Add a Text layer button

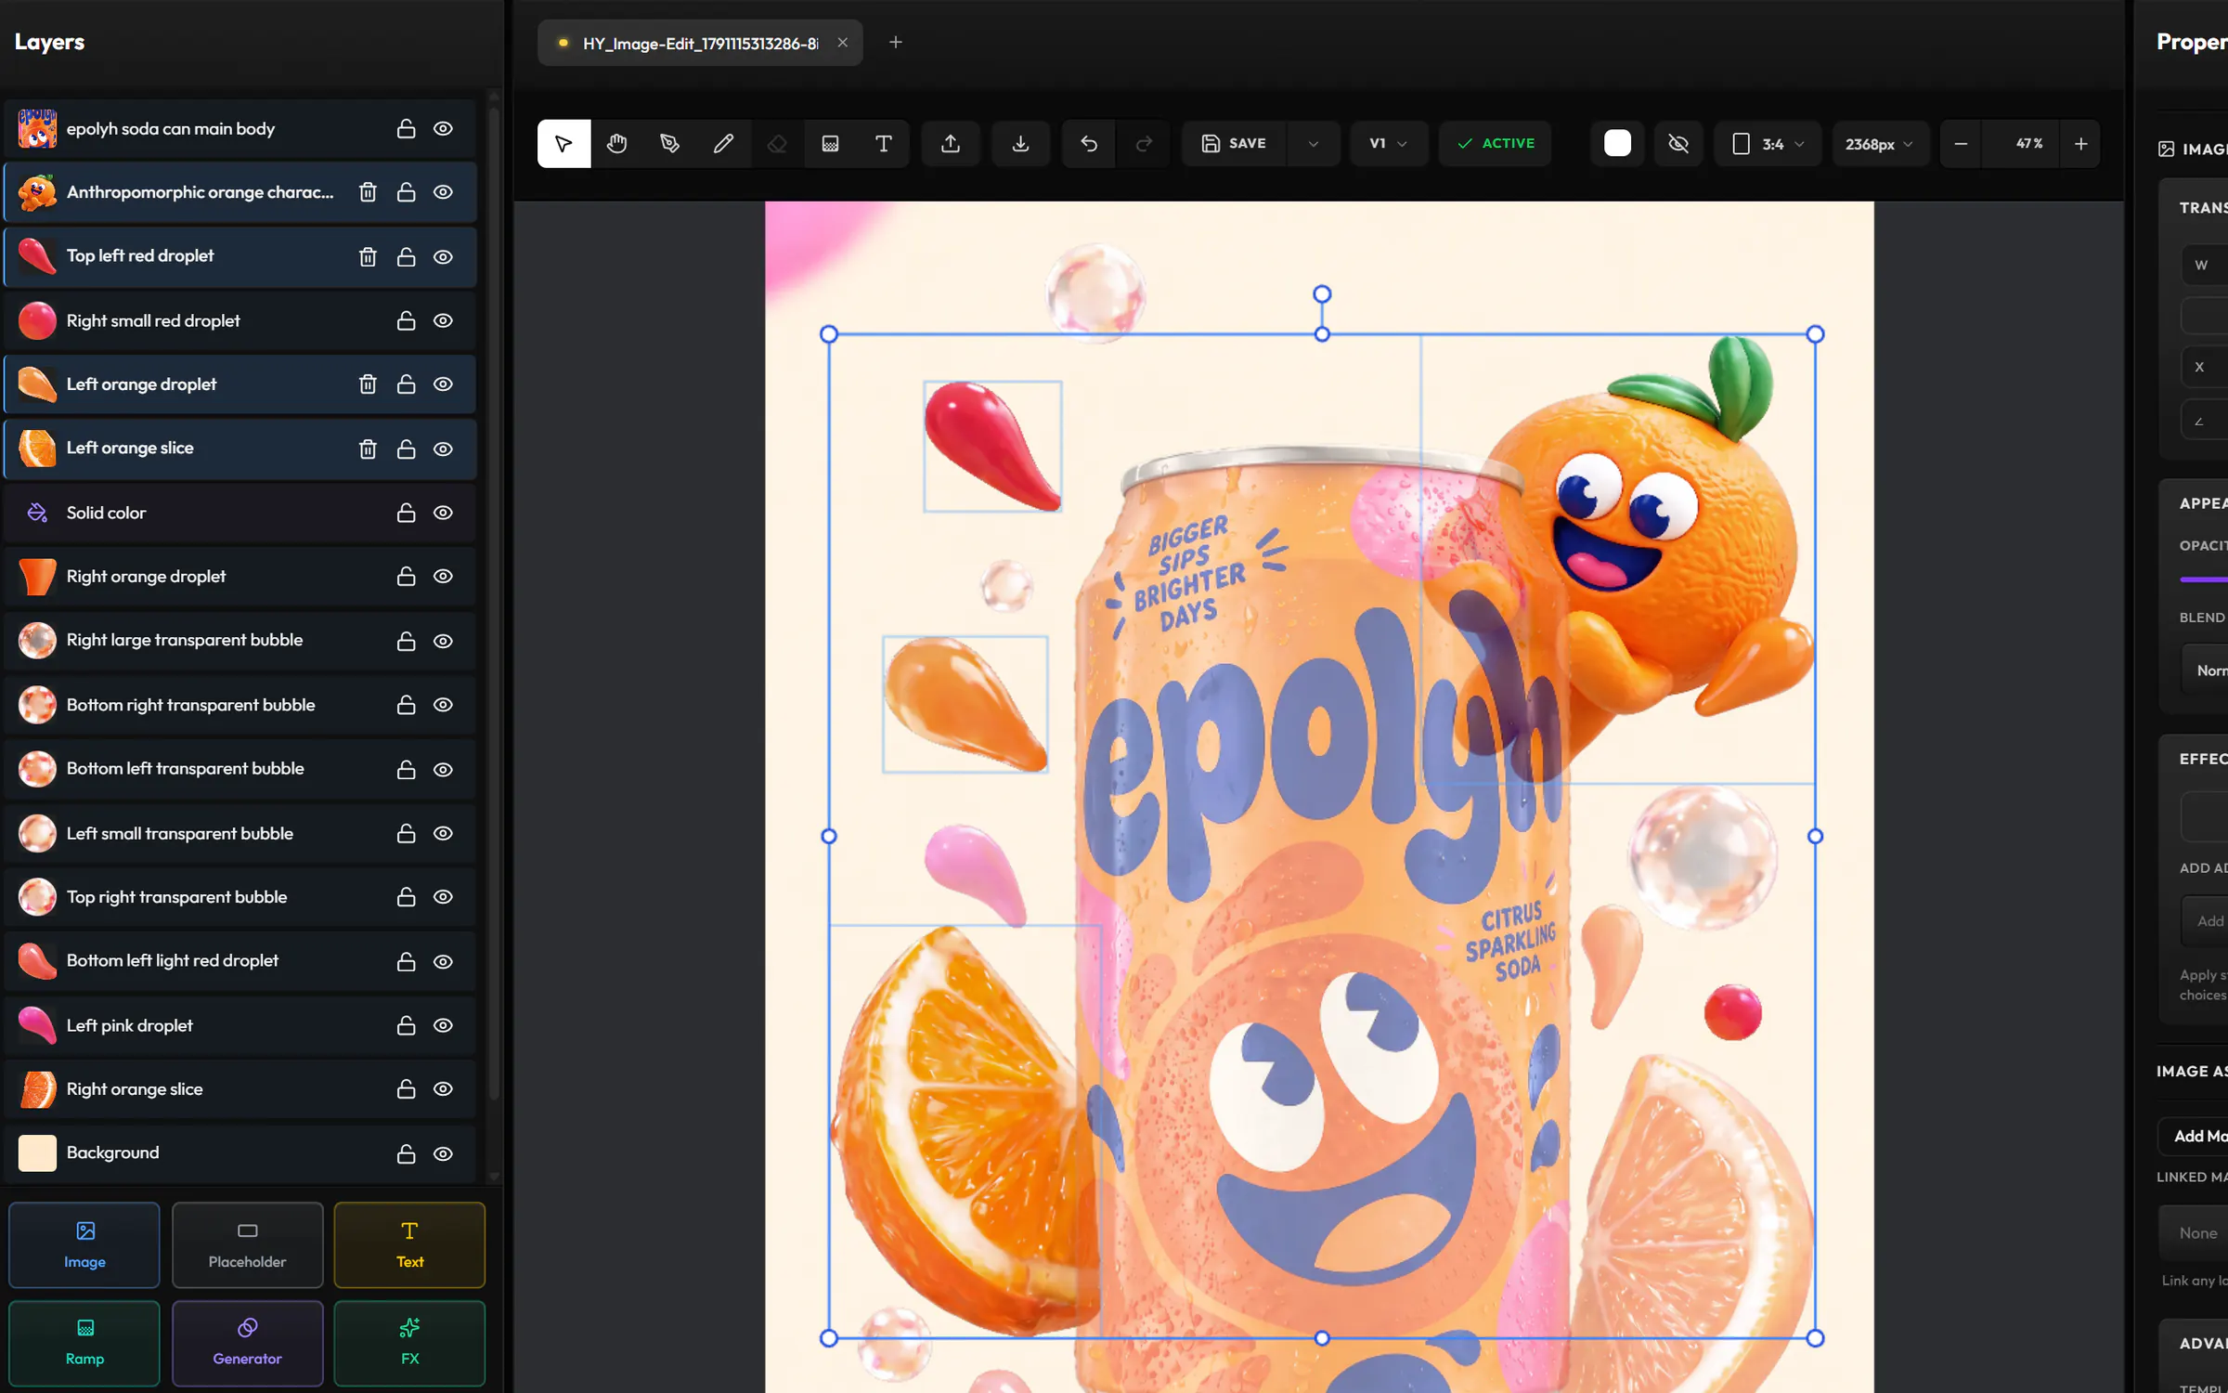coord(409,1244)
